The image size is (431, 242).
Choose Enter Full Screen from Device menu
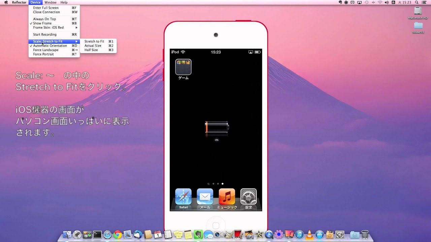54,8
